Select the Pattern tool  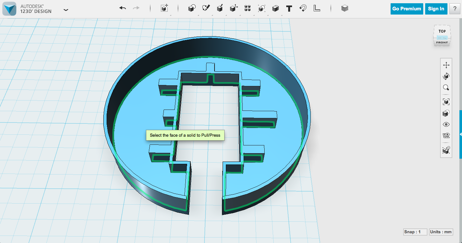click(x=247, y=8)
